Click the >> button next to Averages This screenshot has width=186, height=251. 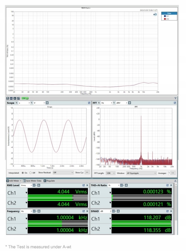pyautogui.click(x=173, y=173)
